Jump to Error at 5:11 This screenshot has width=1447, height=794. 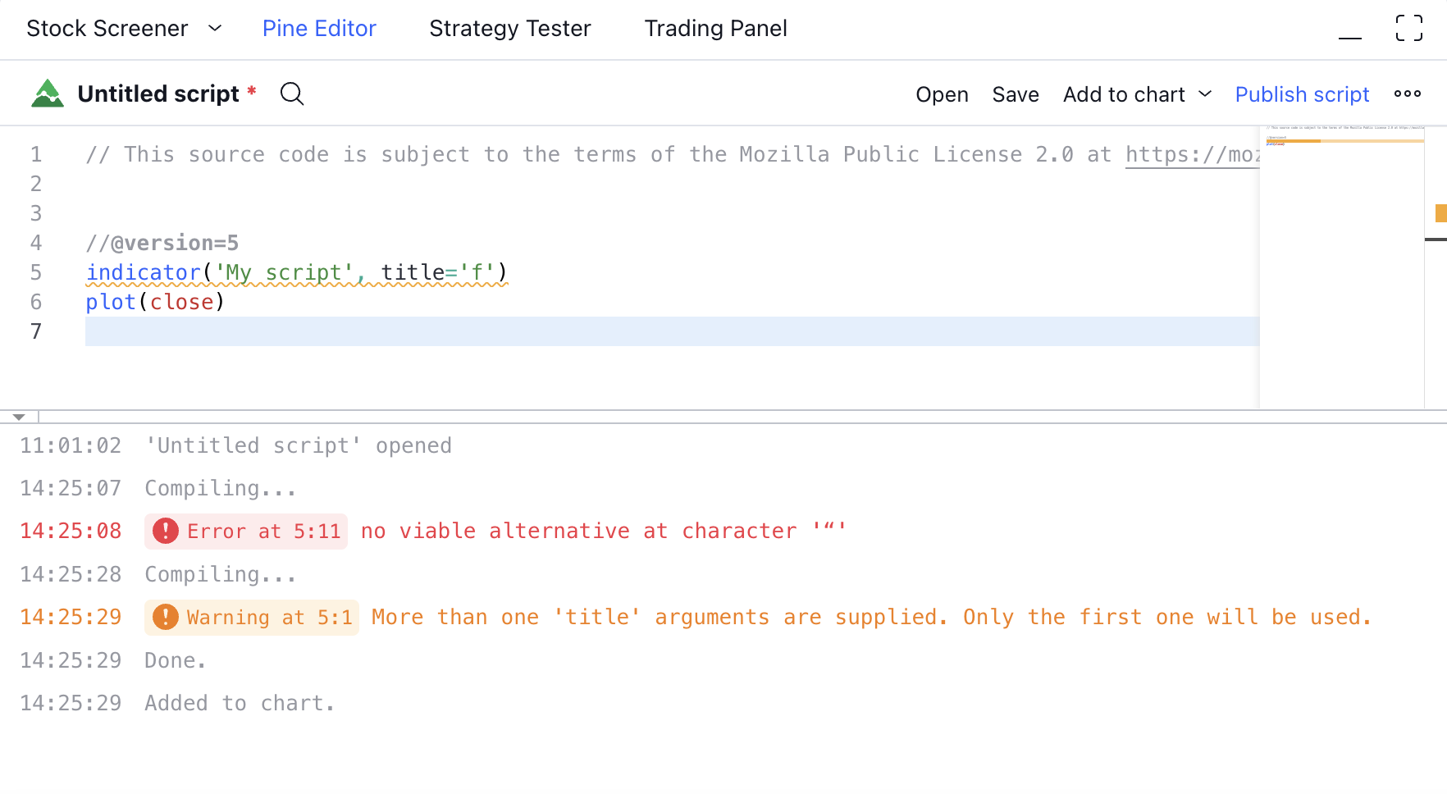click(x=246, y=532)
